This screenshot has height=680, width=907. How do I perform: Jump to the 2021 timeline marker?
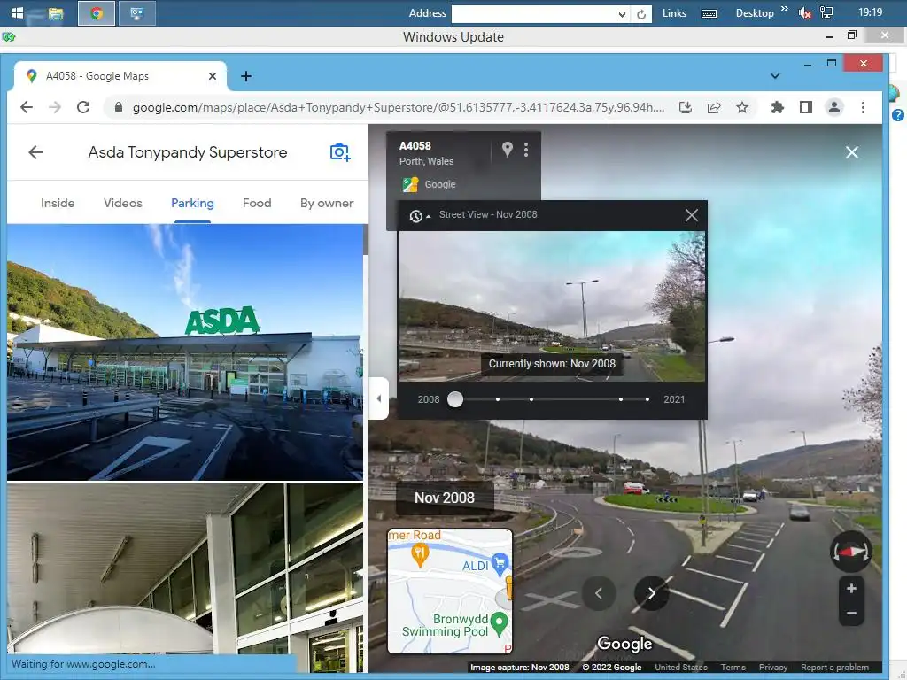[647, 399]
